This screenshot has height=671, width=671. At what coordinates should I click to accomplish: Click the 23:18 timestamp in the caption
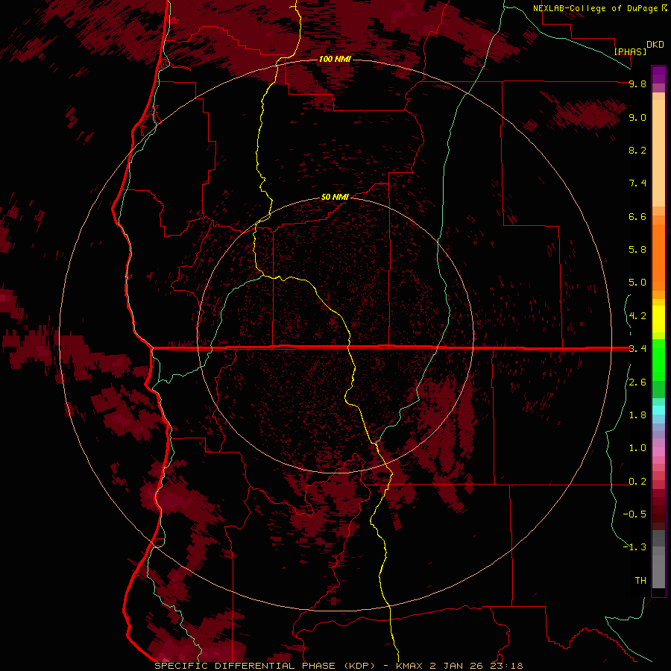pyautogui.click(x=508, y=666)
